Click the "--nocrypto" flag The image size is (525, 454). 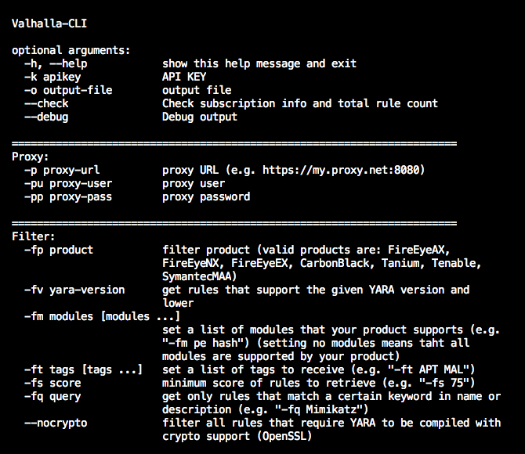(x=56, y=423)
